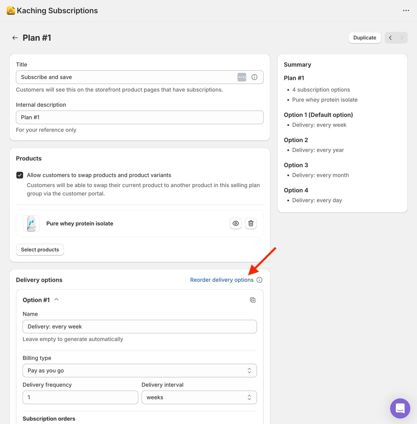Click 'Subscription orders' heading
Image resolution: width=417 pixels, height=424 pixels.
[x=49, y=419]
